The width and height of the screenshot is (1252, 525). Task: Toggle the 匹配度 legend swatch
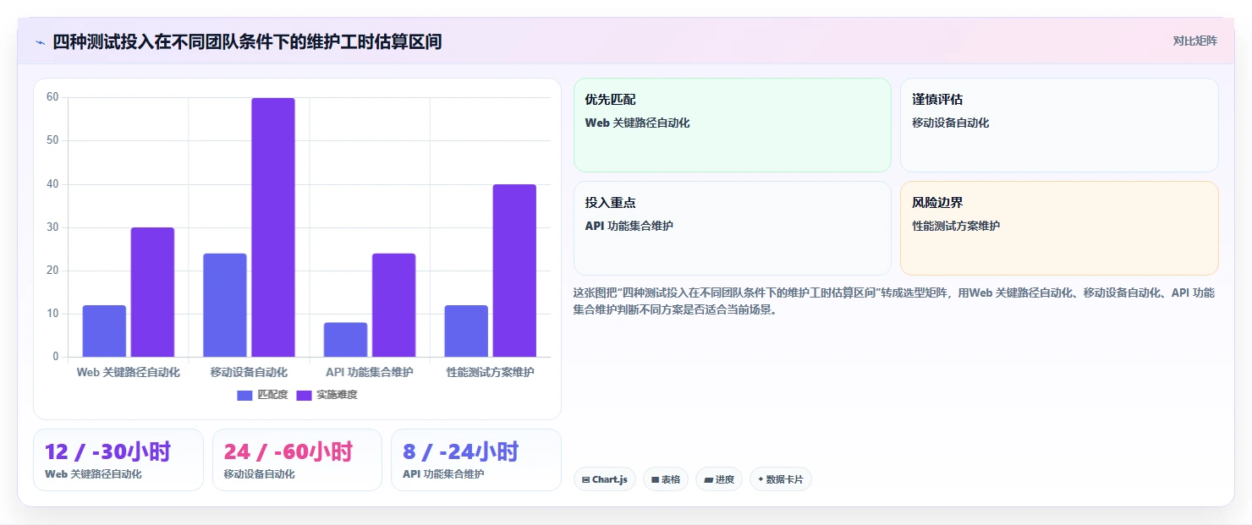point(244,395)
